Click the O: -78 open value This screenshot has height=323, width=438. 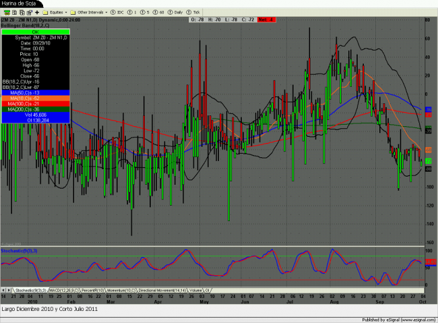pyautogui.click(x=197, y=20)
